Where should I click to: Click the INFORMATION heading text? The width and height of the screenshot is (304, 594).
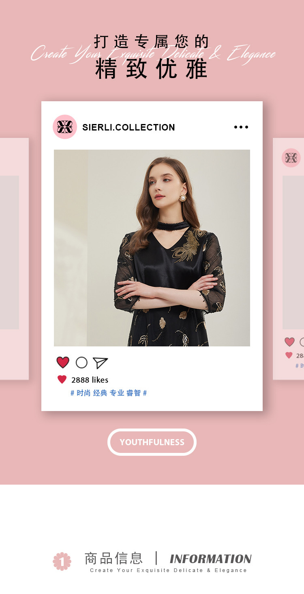(x=211, y=559)
